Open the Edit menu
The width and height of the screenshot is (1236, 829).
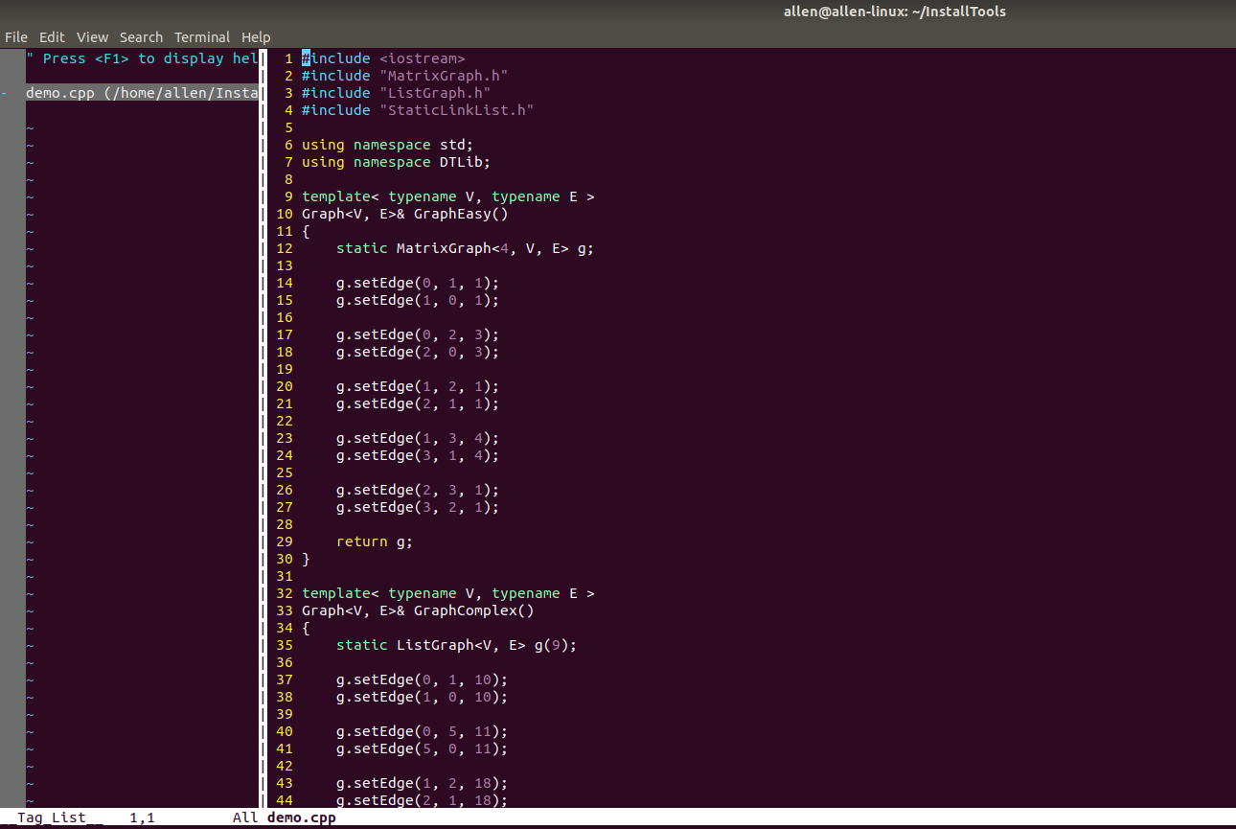coord(52,37)
